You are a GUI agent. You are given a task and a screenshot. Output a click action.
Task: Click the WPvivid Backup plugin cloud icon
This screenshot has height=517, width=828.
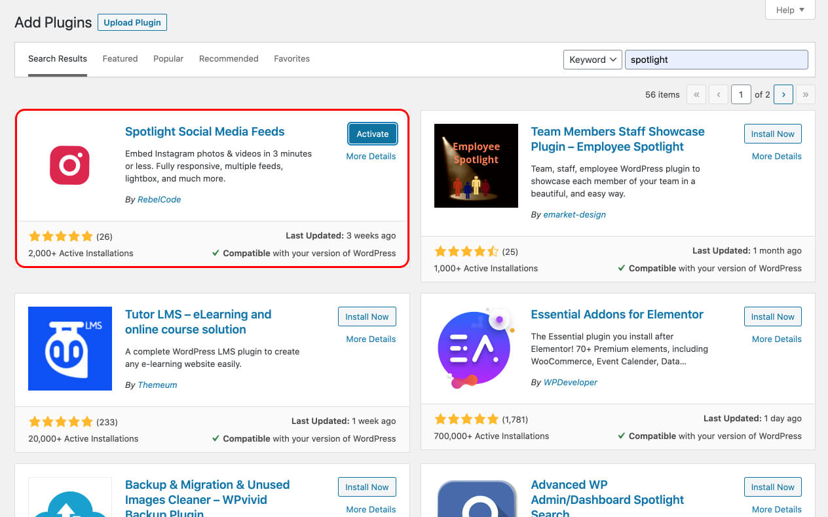70,497
